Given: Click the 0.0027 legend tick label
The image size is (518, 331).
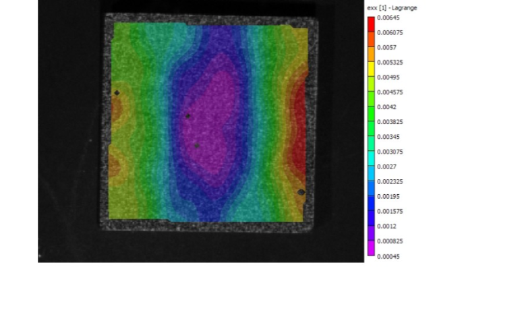Looking at the screenshot, I should [387, 167].
